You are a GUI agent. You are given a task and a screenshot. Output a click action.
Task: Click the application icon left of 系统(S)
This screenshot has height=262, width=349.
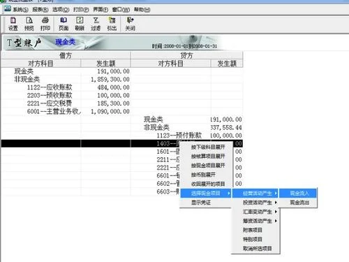point(7,9)
